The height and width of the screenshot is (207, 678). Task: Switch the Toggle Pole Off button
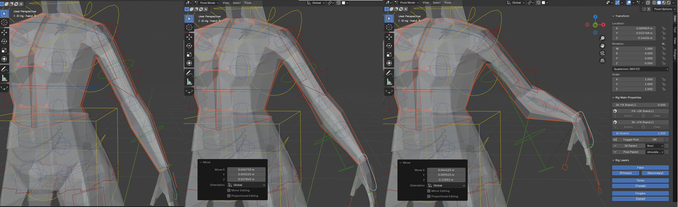(654, 140)
